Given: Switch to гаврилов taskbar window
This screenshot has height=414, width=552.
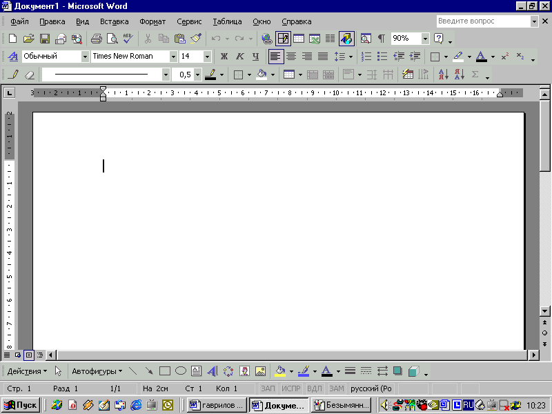Looking at the screenshot, I should tap(216, 405).
